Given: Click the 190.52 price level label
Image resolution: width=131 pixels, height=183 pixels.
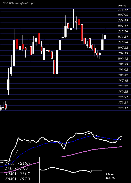Looking at the screenshot, I should [123, 75].
